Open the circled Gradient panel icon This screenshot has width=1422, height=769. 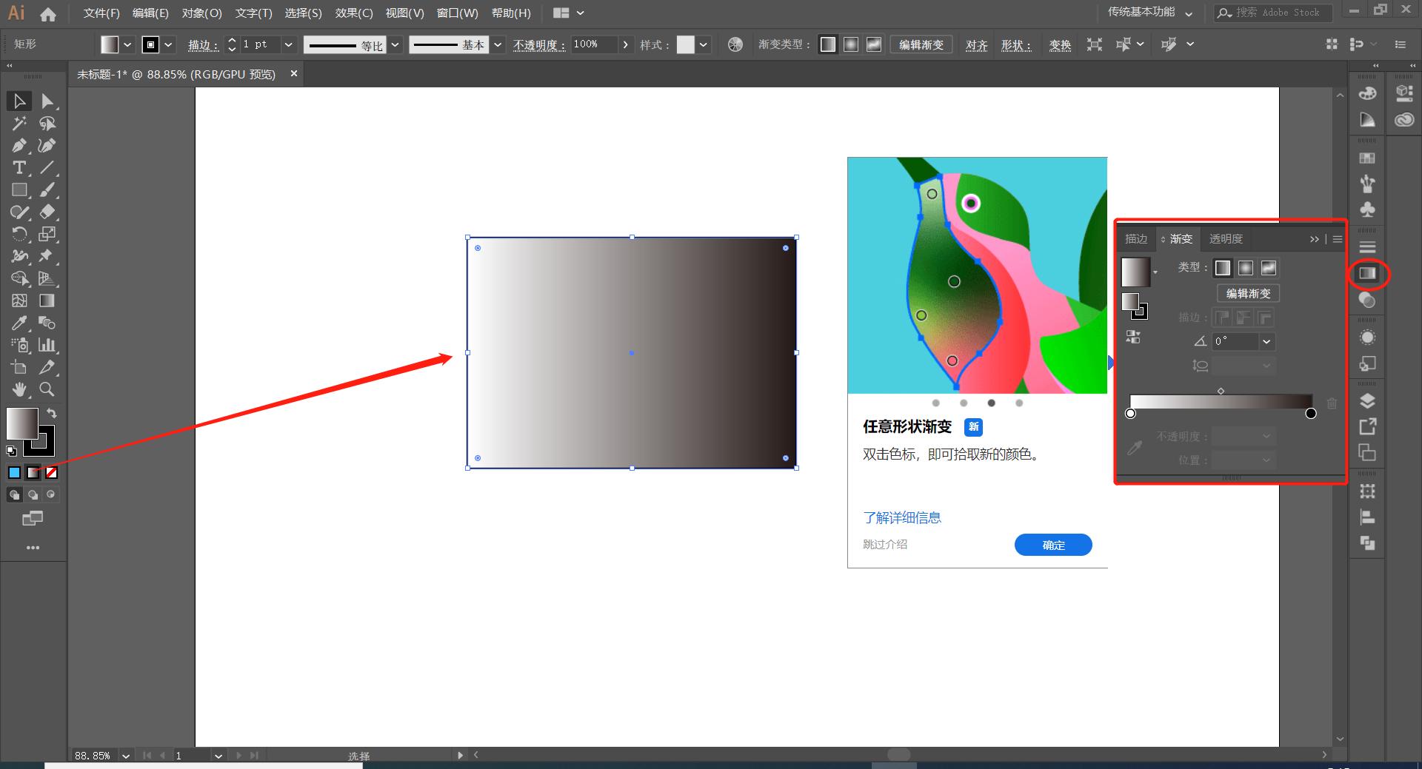1368,275
